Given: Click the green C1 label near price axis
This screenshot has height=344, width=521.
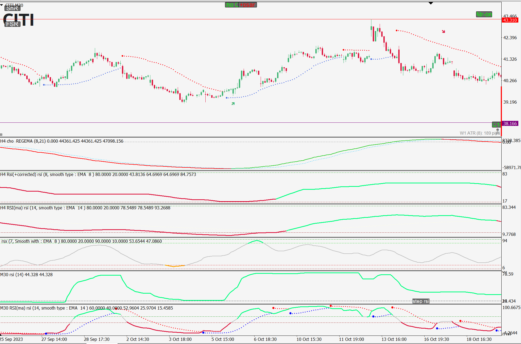Looking at the screenshot, I should pyautogui.click(x=496, y=124).
